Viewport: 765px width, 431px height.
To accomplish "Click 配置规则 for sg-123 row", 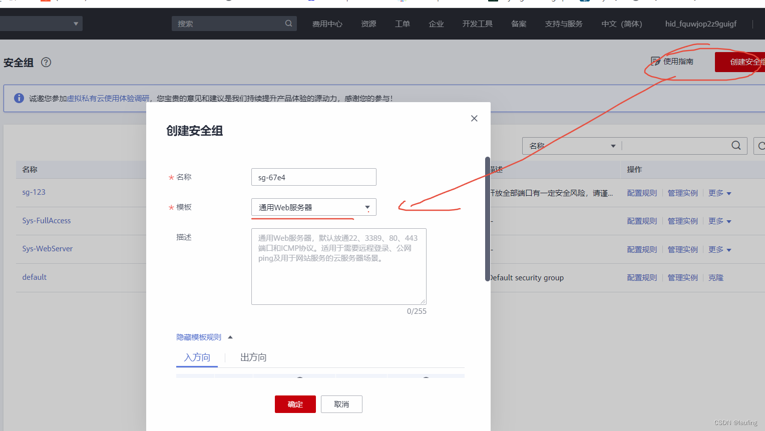I will click(642, 193).
